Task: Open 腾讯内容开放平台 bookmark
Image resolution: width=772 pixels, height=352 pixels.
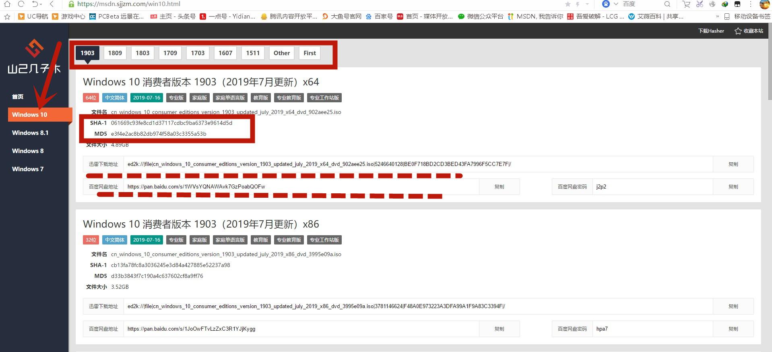Action: pyautogui.click(x=289, y=17)
